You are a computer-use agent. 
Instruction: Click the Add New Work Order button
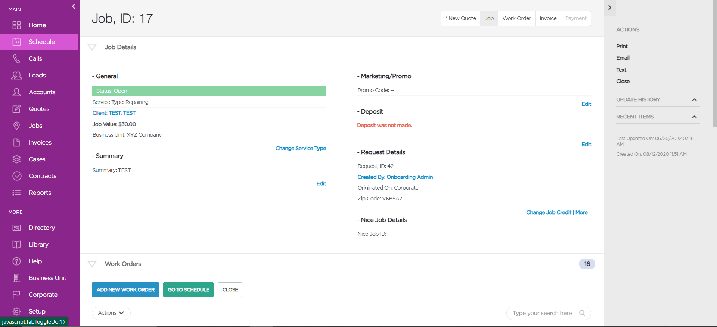point(125,290)
